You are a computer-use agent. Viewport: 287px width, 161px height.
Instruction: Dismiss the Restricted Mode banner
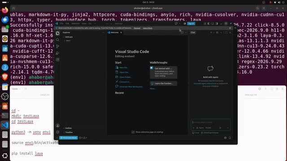[x=230, y=28]
